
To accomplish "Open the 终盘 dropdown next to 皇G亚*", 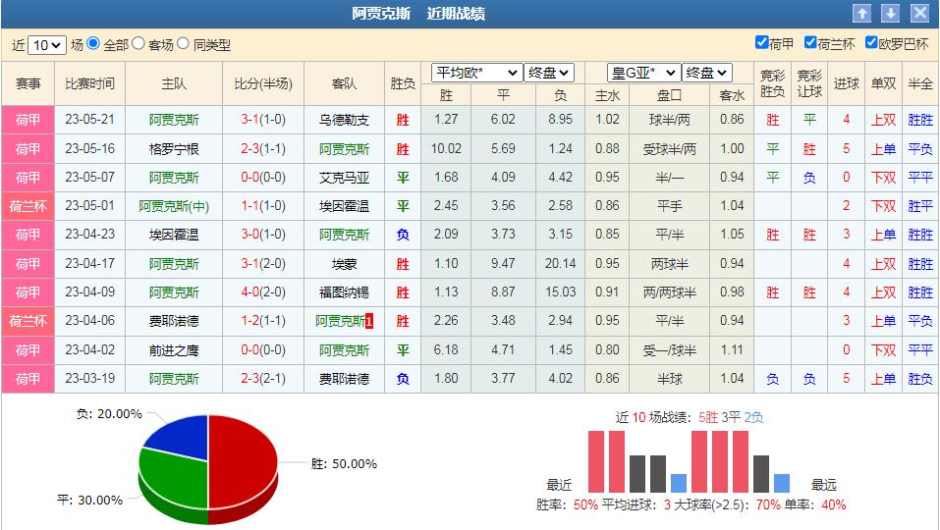I will pos(707,73).
